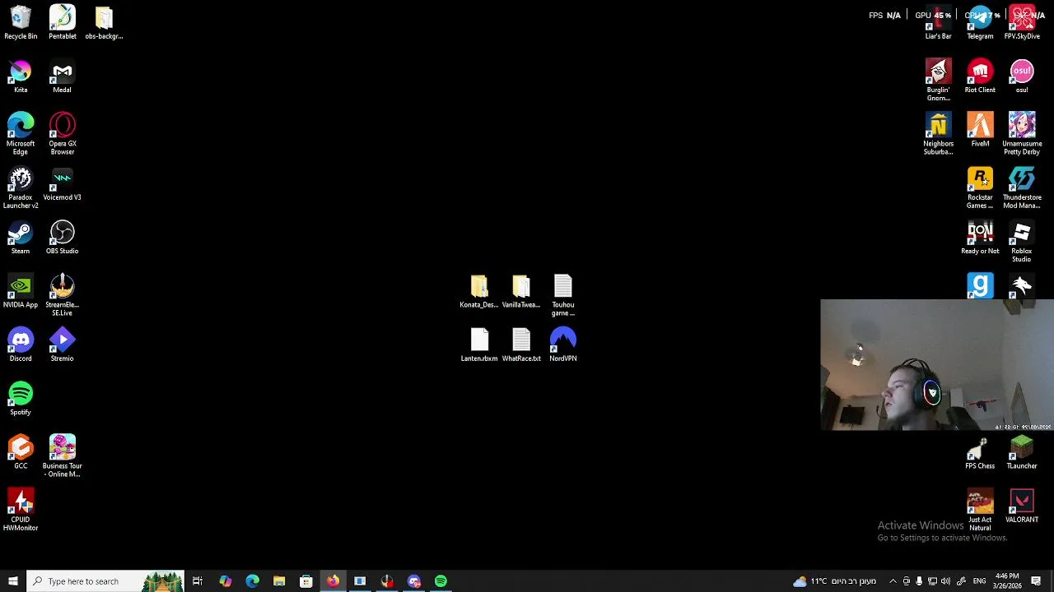This screenshot has height=592, width=1054.
Task: Select the Neighbors Suburban icon
Action: pos(939,134)
